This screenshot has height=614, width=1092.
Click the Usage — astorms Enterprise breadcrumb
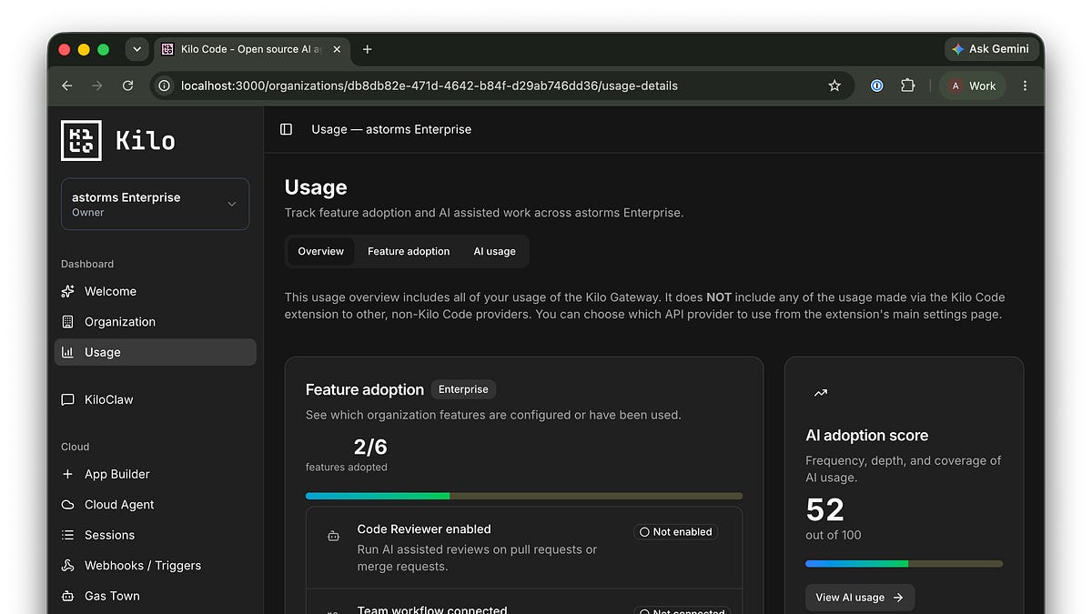[391, 129]
